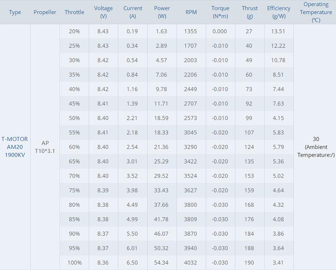Select the Voltage (V) column header

(103, 12)
